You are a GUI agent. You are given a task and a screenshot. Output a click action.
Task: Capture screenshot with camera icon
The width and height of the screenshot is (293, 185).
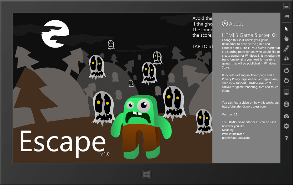click(x=286, y=116)
